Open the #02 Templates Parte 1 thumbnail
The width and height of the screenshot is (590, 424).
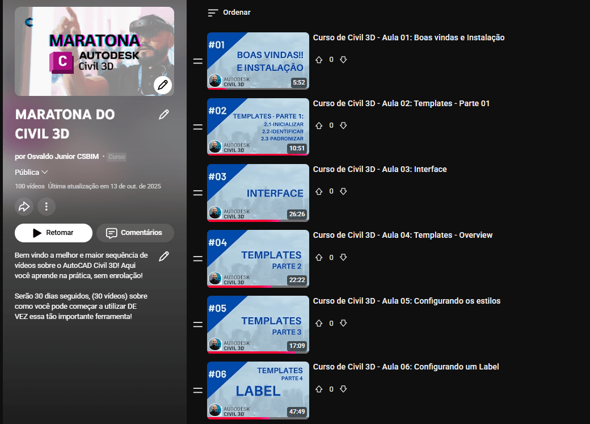pyautogui.click(x=258, y=127)
